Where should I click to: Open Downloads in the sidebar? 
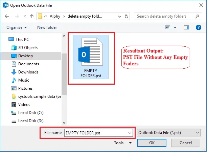click(28, 72)
